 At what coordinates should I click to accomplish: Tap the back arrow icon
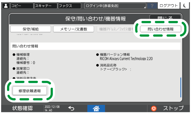[x=71, y=108]
